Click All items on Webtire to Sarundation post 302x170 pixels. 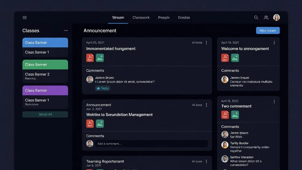click(x=197, y=105)
